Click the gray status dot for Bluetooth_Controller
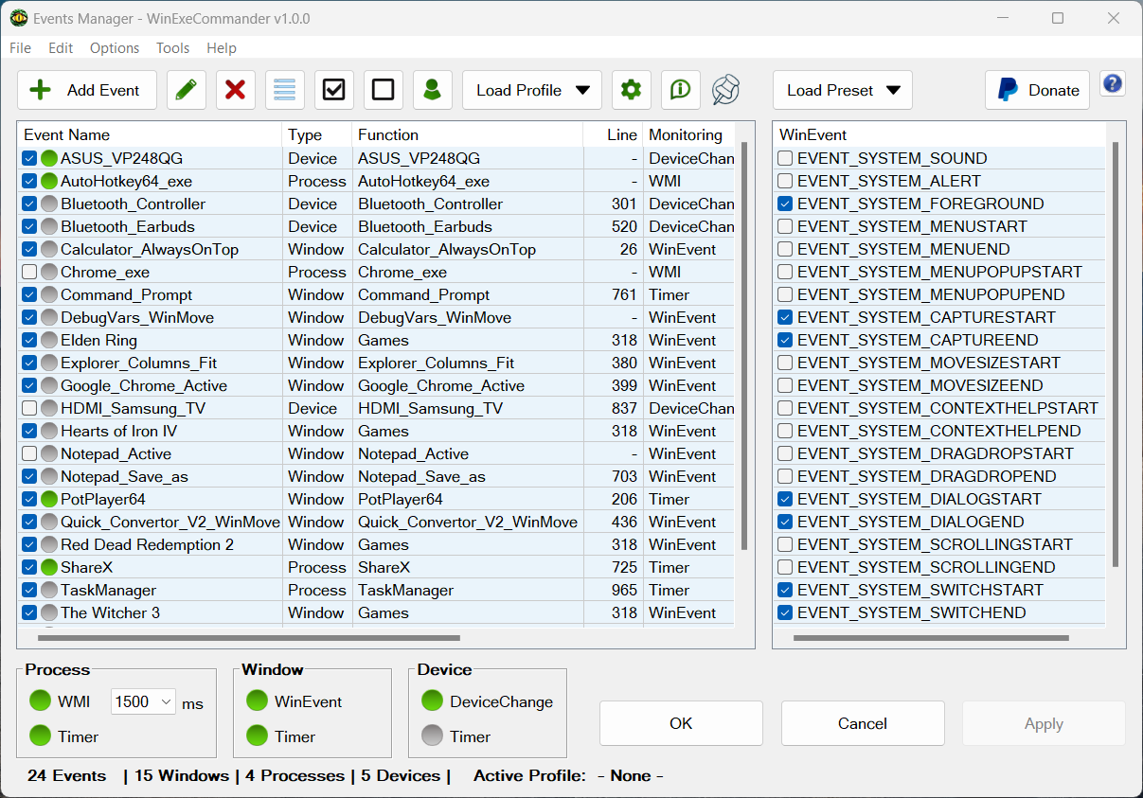This screenshot has height=798, width=1143. 49,204
